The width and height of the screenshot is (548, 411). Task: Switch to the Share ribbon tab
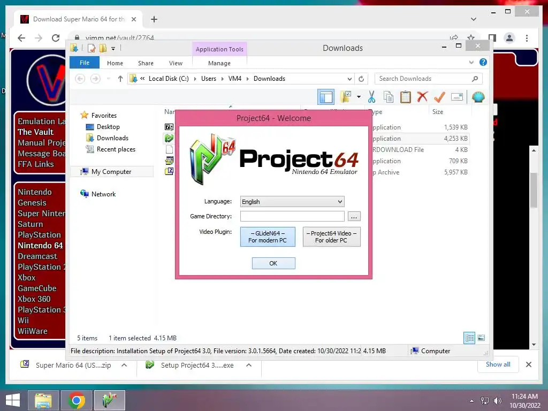(x=146, y=63)
